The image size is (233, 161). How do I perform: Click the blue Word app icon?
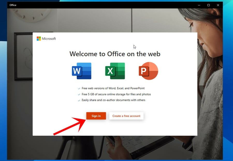pos(82,71)
